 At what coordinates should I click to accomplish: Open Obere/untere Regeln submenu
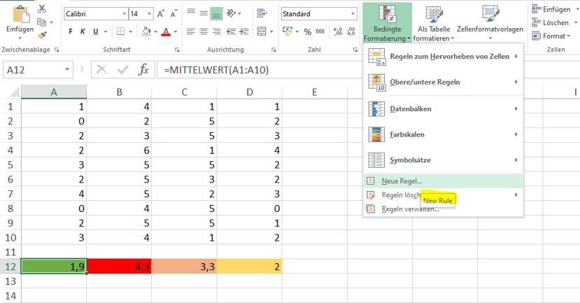(443, 82)
